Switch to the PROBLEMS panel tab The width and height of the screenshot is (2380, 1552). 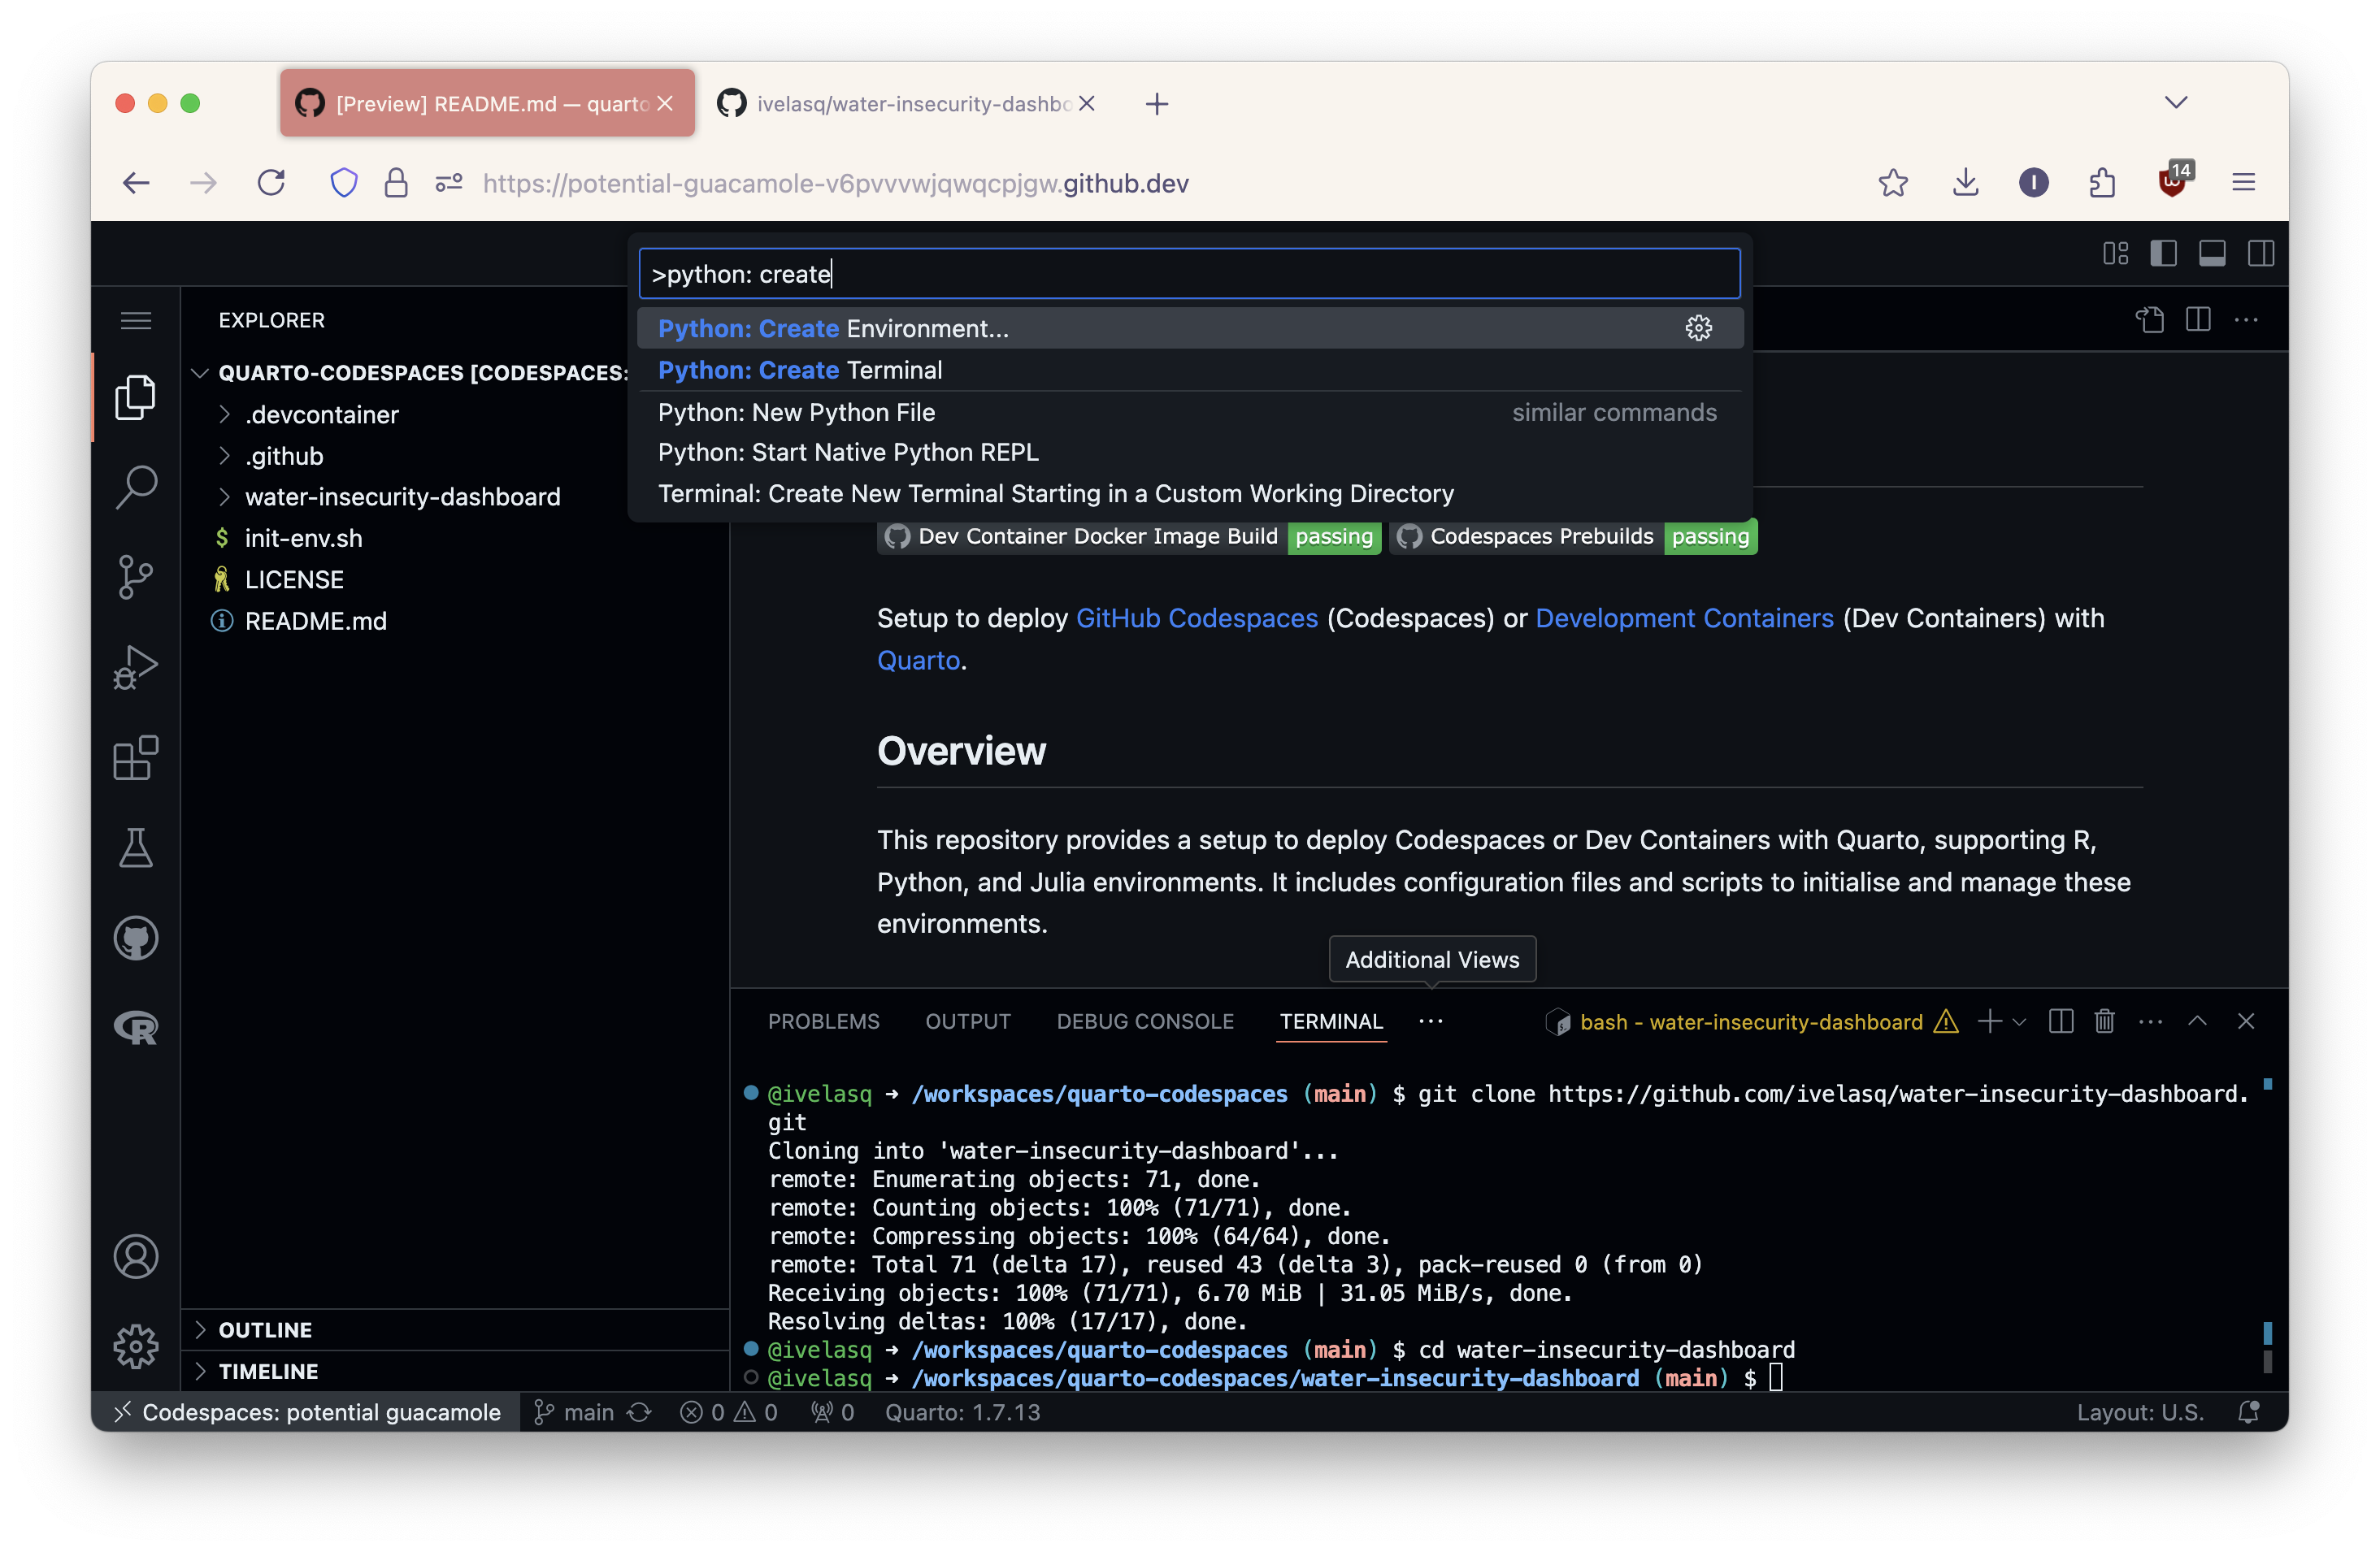(823, 1021)
